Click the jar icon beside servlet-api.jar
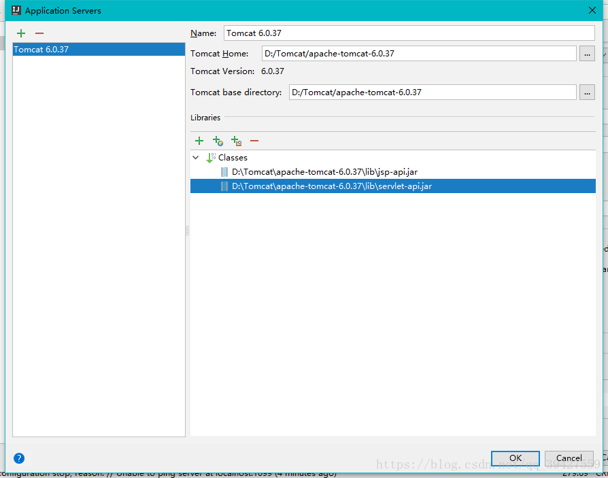 pyautogui.click(x=224, y=186)
